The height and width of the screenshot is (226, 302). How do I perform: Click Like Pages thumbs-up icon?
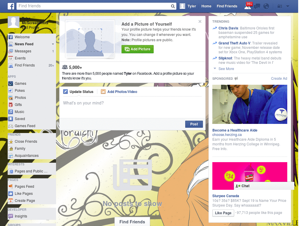point(11,194)
